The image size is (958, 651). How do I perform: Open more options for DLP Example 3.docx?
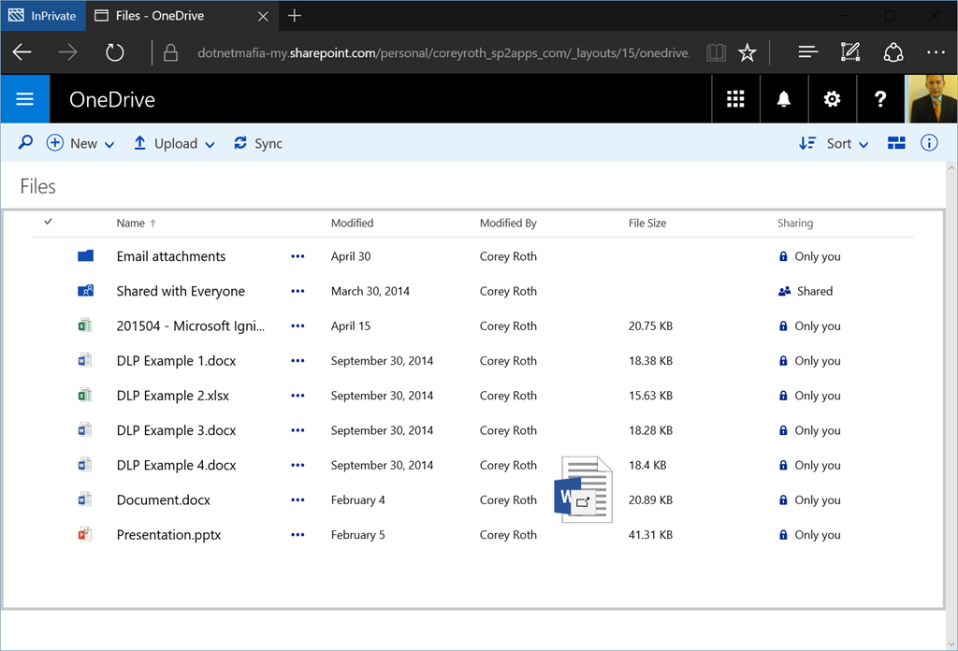(x=298, y=430)
